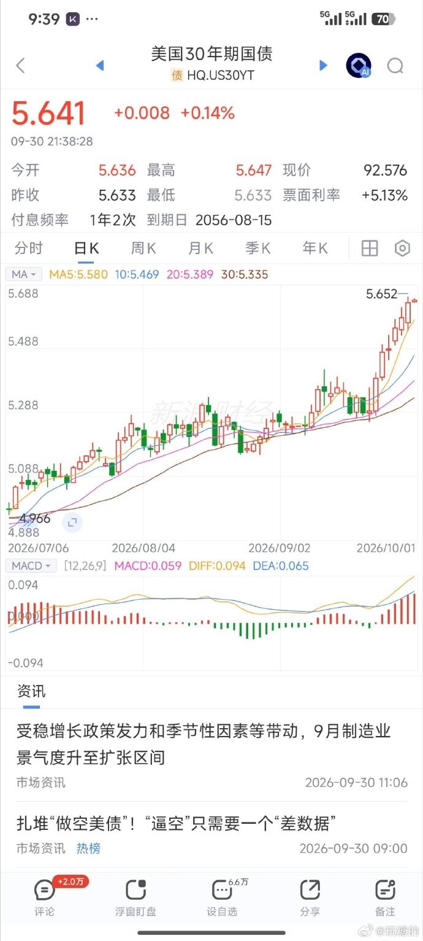Tap the percent change +0.14%
The height and width of the screenshot is (941, 423).
click(x=207, y=113)
